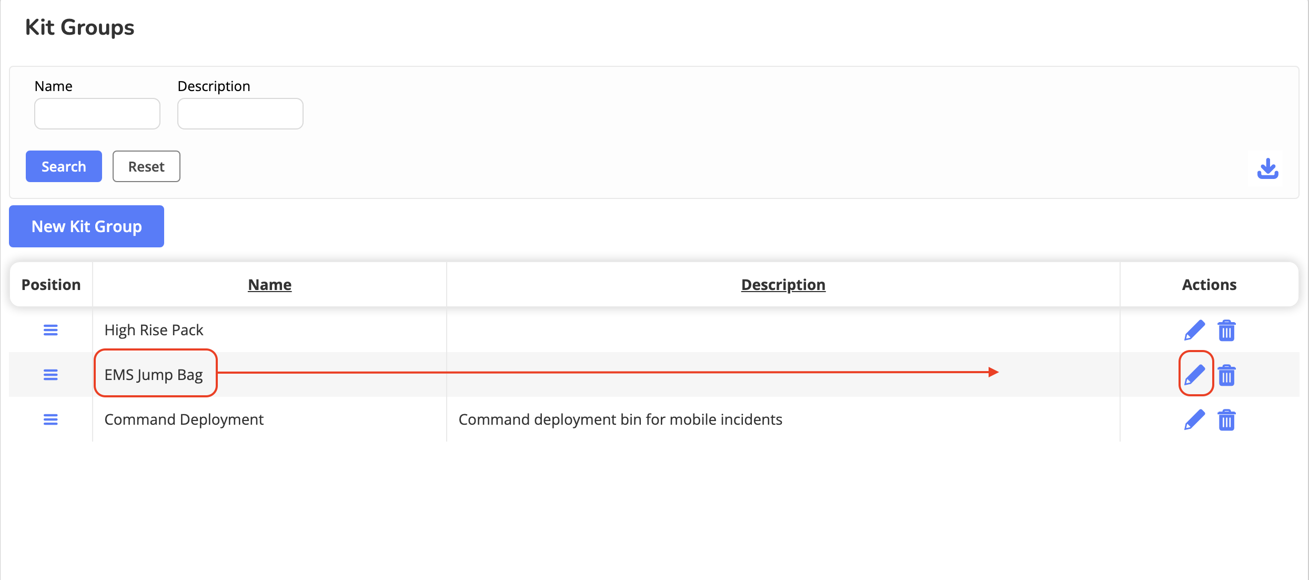Screen dimensions: 1309x580
Task: Click the Search button
Action: point(64,166)
